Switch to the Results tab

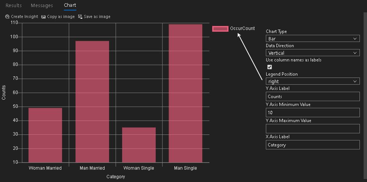point(14,6)
